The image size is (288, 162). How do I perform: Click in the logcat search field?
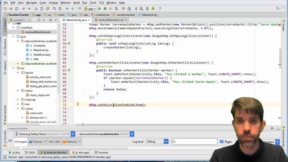pyautogui.click(x=194, y=141)
